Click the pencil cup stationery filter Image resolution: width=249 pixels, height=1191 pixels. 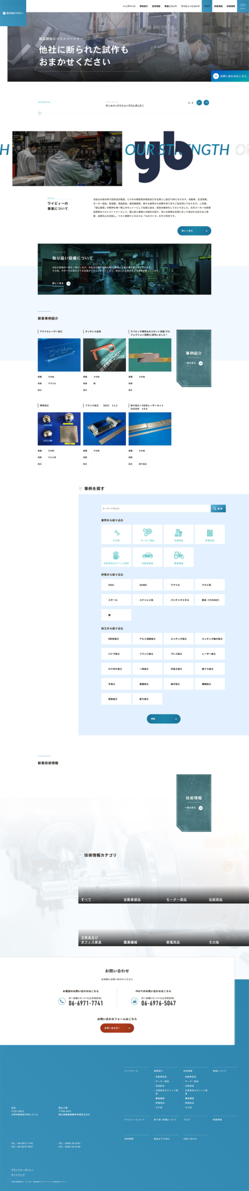pos(116,557)
